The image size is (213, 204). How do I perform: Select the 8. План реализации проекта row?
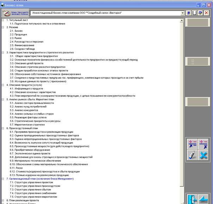click(x=23, y=200)
